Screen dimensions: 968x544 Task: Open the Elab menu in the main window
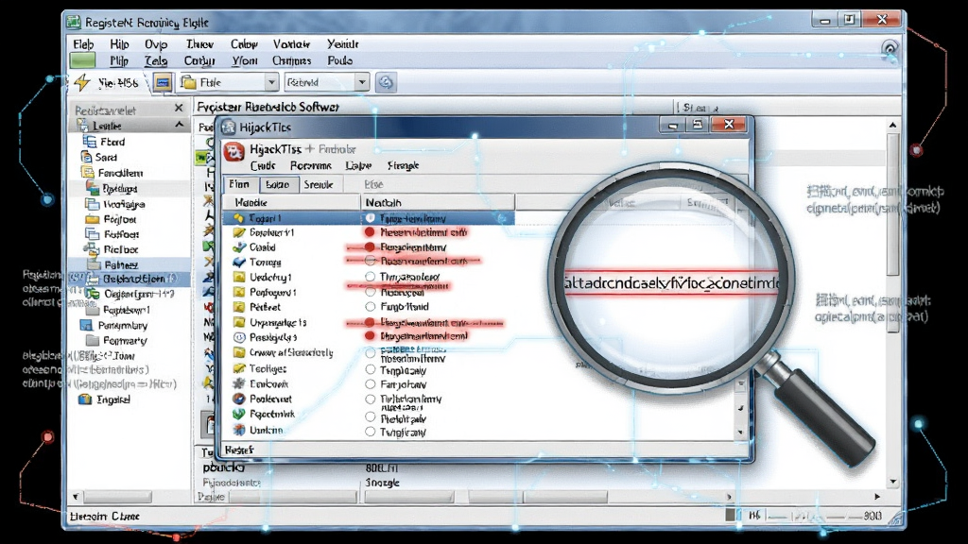[83, 44]
